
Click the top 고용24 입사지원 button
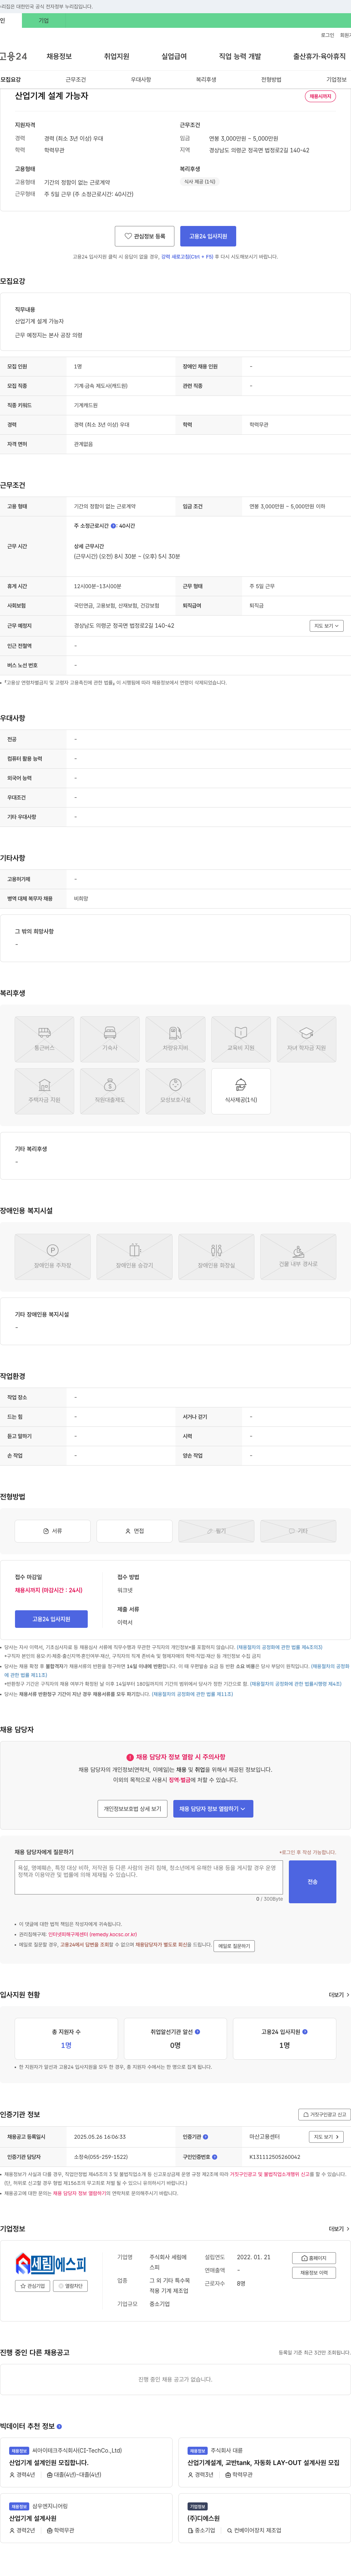208,236
